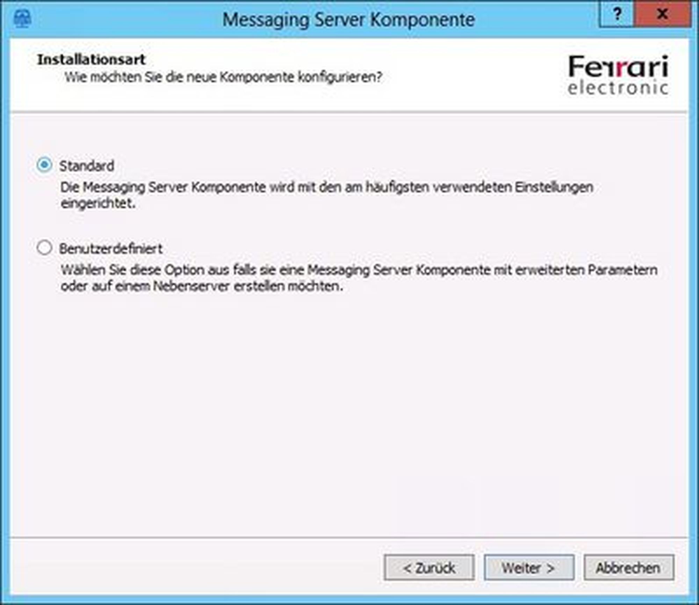Click the Ferrari logo wordmark
699x605 pixels.
pos(618,67)
